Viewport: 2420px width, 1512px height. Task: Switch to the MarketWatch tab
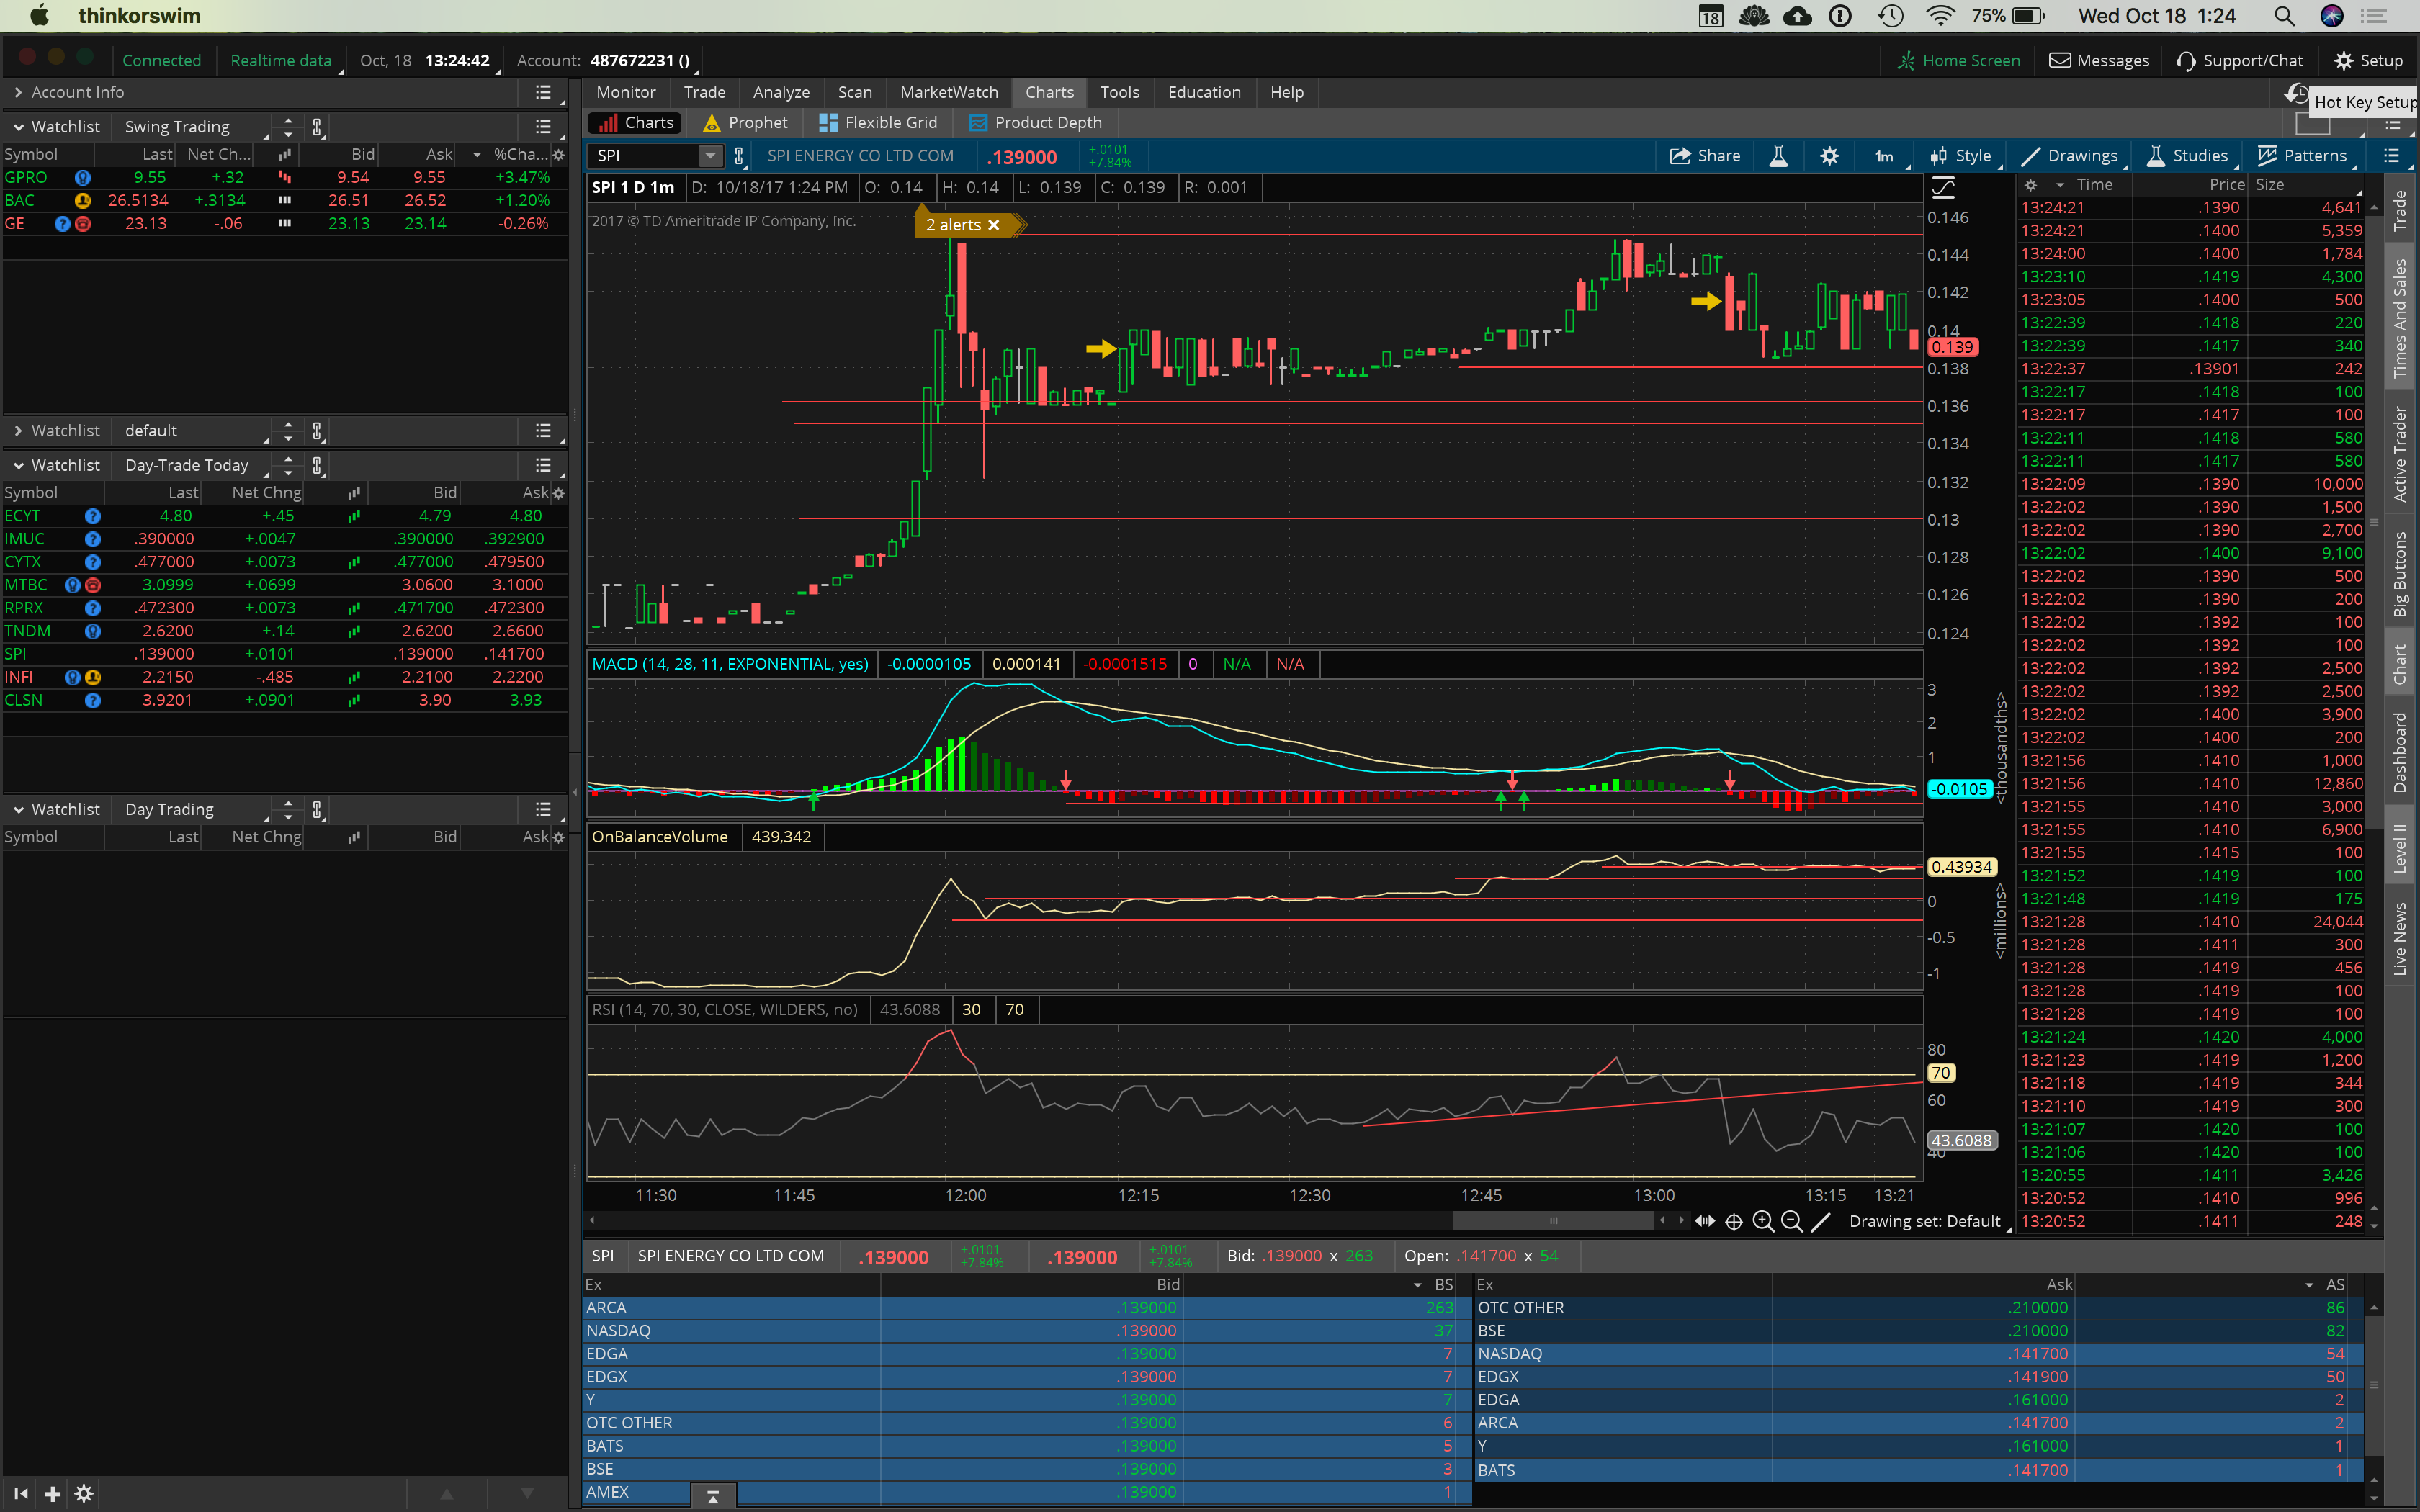948,92
